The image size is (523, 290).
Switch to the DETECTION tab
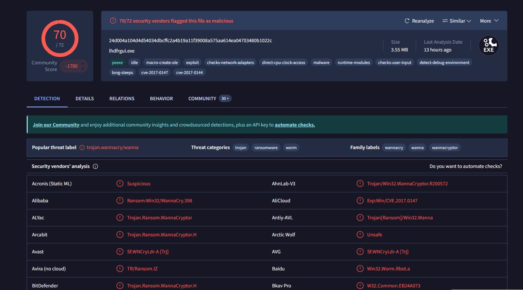[47, 99]
